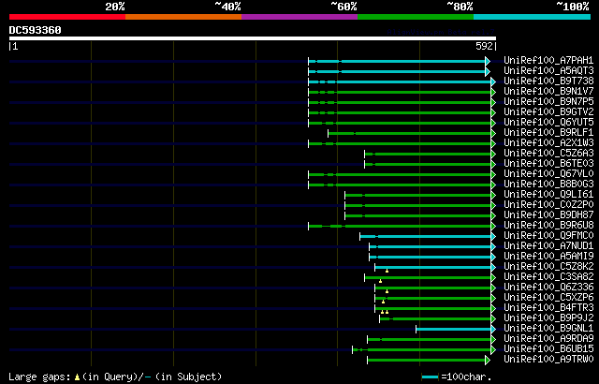This screenshot has width=599, height=384.
Task: Select the UniRef100_A9RDA9 label
Action: 548,339
